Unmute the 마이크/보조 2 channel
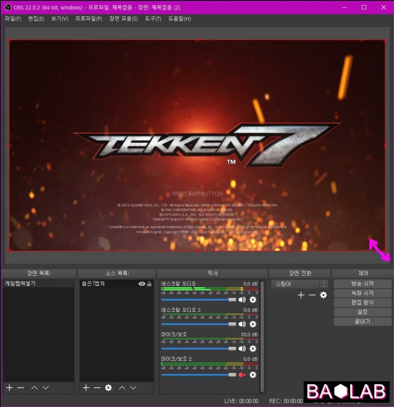 [x=242, y=375]
